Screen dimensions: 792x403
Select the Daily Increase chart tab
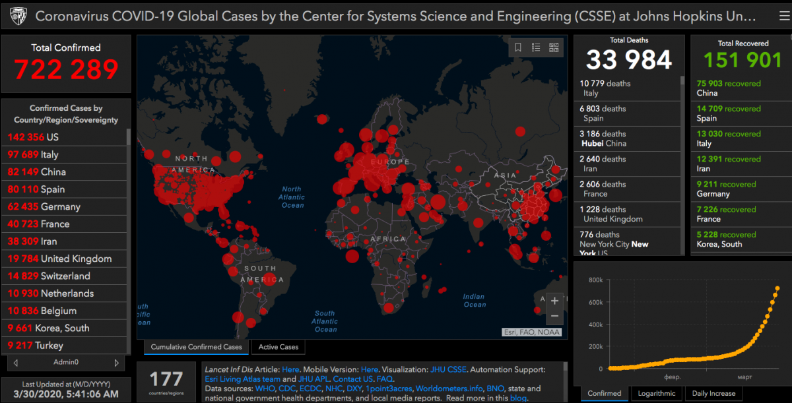(x=713, y=393)
